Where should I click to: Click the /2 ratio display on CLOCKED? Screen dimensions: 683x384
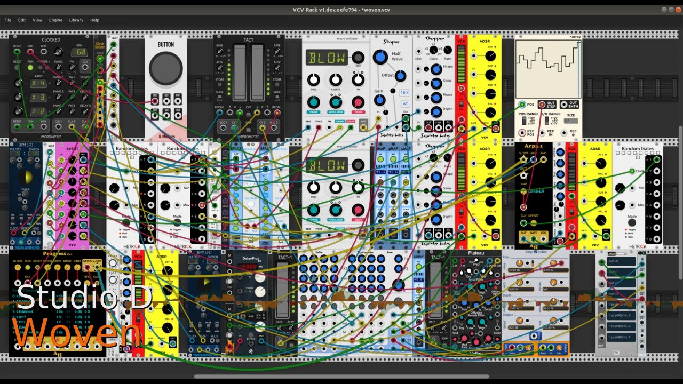(37, 111)
